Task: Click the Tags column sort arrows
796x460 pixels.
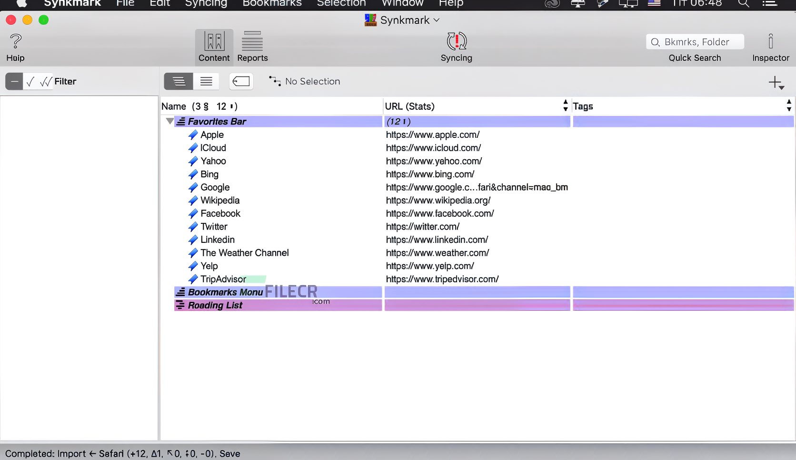Action: [788, 105]
